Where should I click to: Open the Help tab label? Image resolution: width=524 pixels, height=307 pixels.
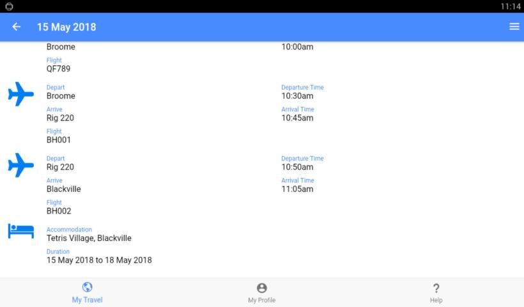tap(436, 300)
